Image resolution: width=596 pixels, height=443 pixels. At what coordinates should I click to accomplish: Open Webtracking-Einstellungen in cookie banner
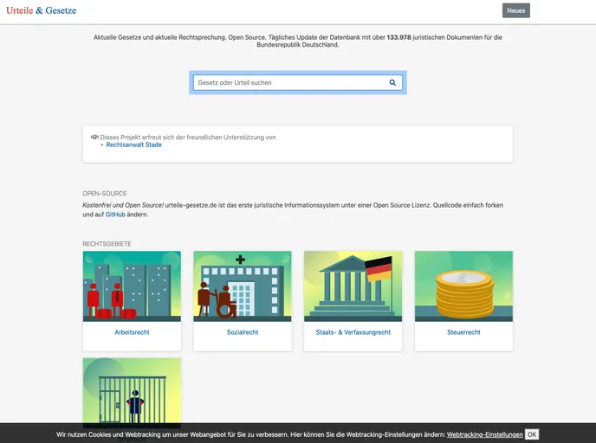(x=484, y=434)
